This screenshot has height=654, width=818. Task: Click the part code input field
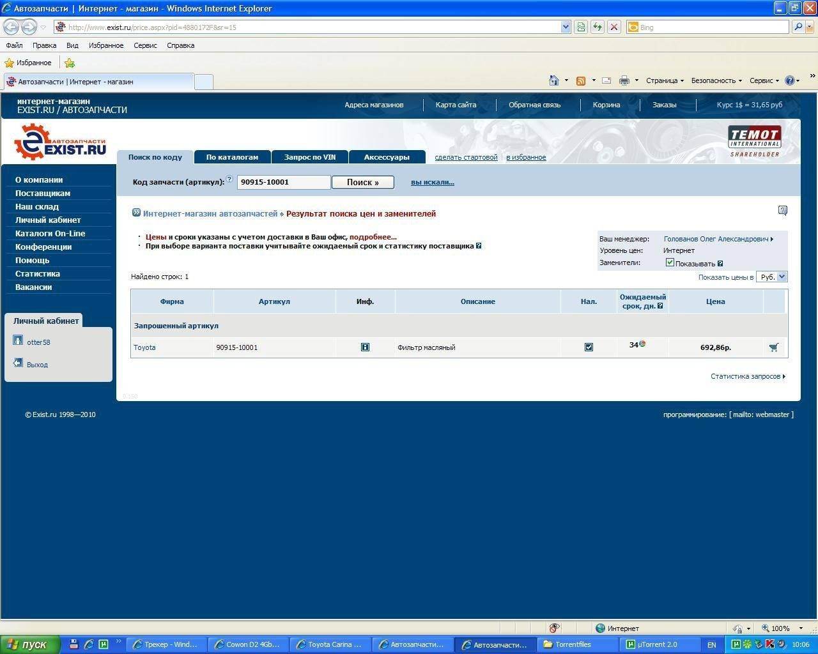coord(284,182)
